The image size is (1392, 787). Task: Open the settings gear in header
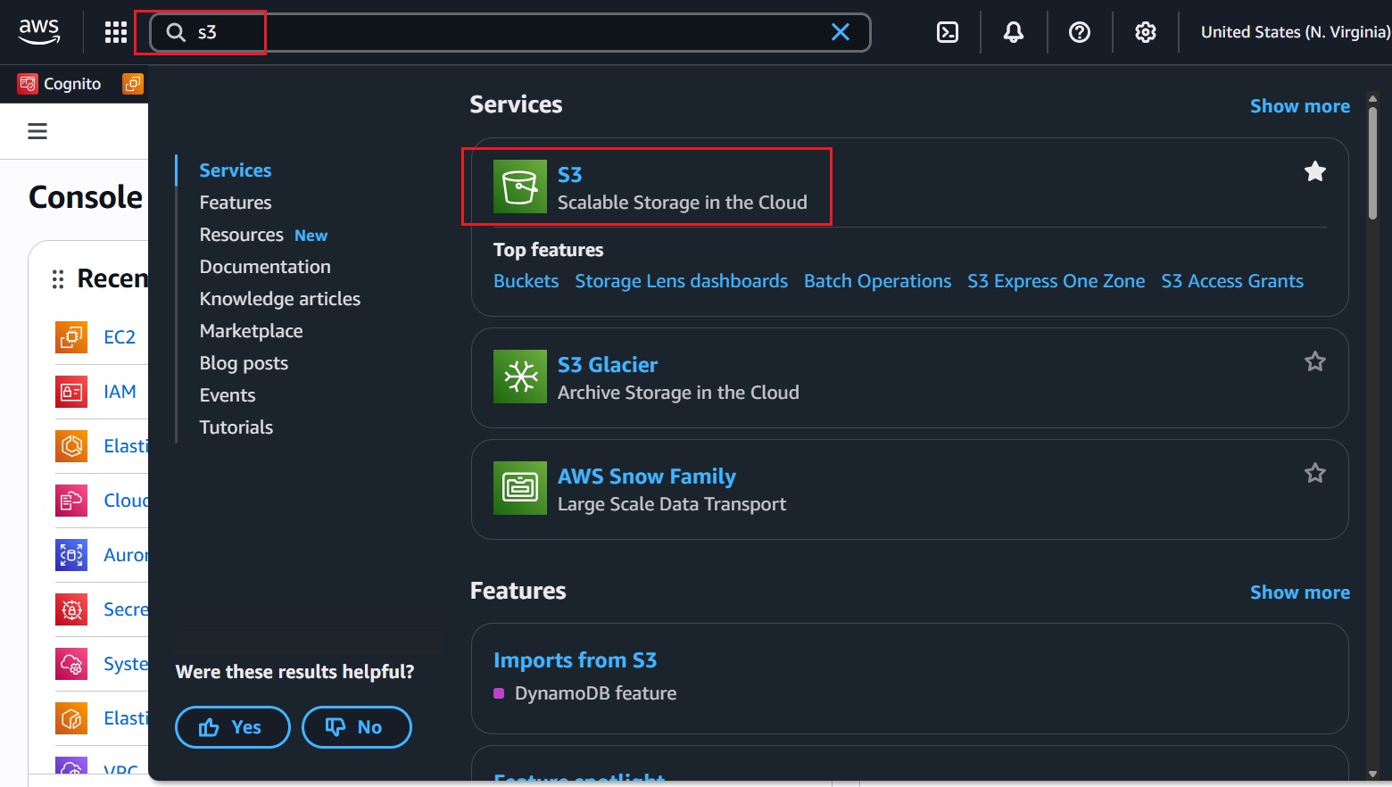[1145, 33]
